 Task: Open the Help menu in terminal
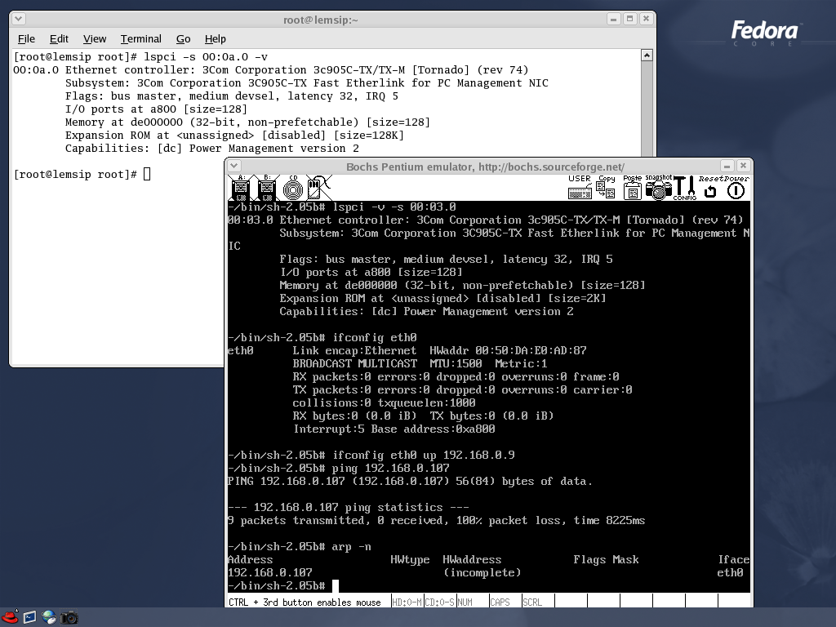pyautogui.click(x=215, y=39)
